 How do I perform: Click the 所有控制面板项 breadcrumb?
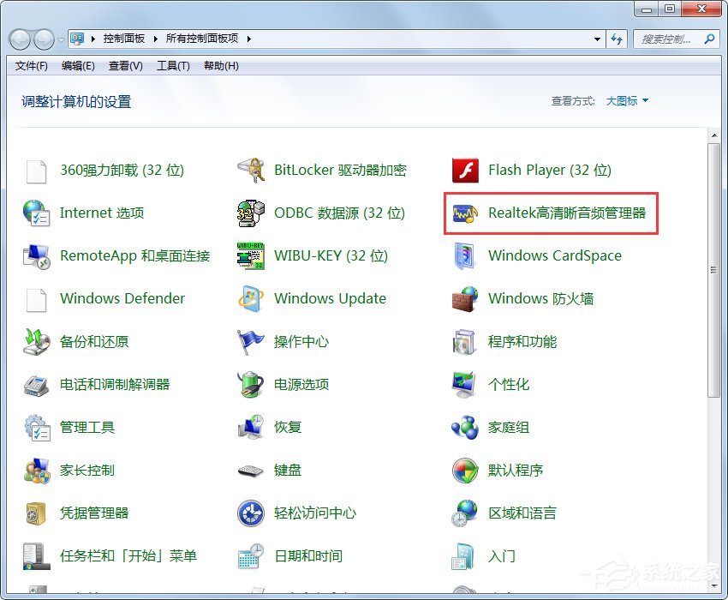coord(202,39)
